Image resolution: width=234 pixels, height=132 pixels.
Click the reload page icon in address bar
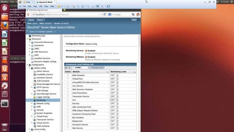click(105, 14)
